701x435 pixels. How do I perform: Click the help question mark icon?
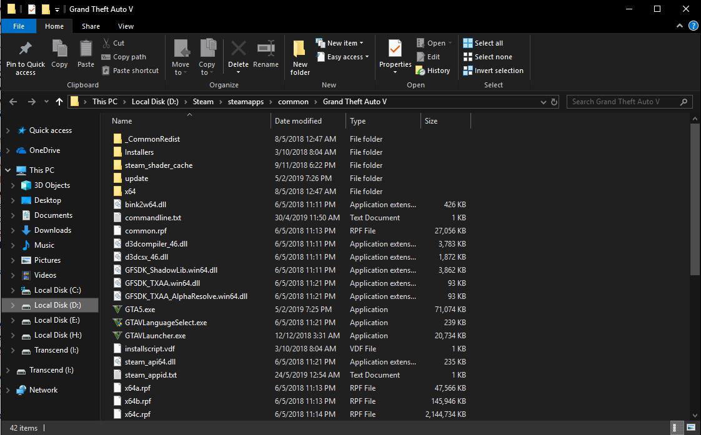(693, 26)
